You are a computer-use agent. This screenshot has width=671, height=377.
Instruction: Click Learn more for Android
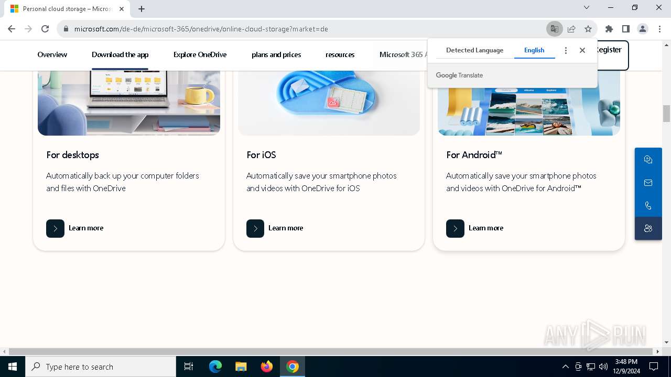click(486, 228)
